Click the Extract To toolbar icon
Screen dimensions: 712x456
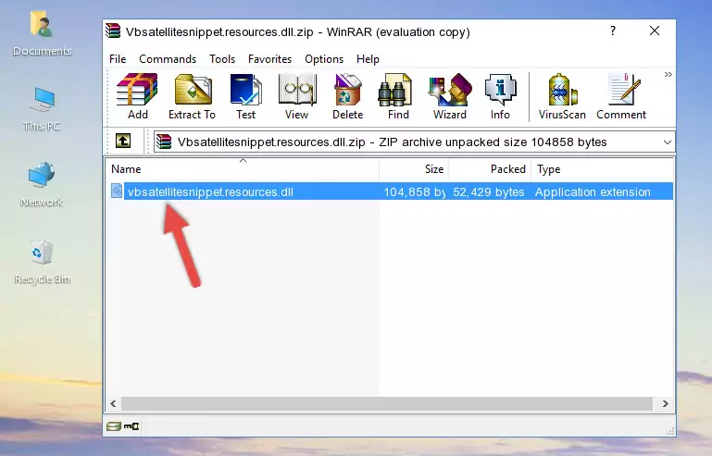[x=192, y=96]
